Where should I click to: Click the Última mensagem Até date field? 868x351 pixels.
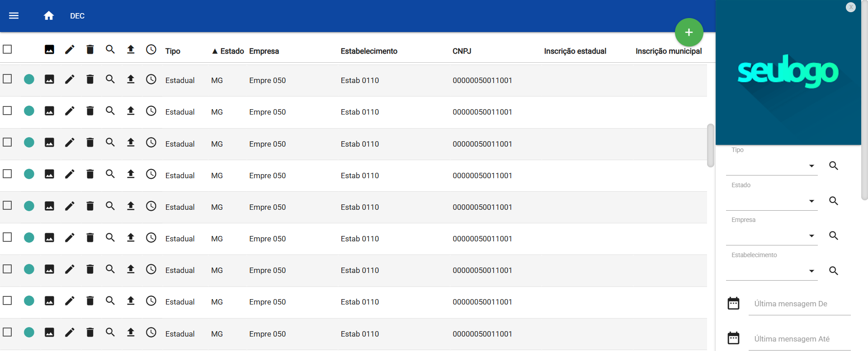(800, 339)
